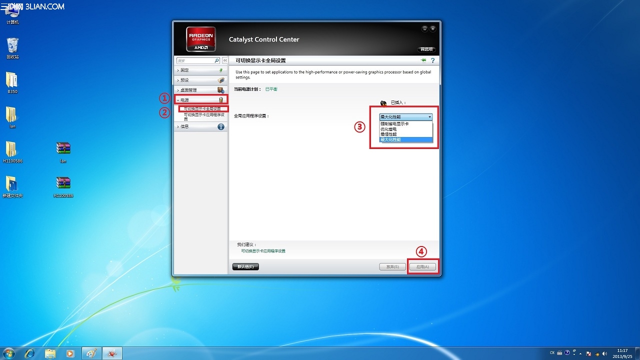Follow the suggested 可切换显示卡应用程序设置 link
Screen dimensions: 640x360
263,251
